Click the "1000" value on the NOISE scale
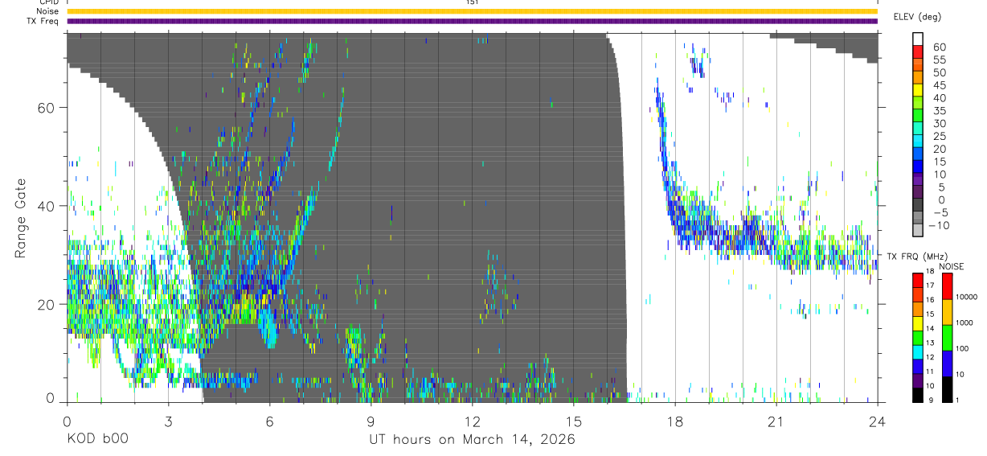 tap(964, 322)
